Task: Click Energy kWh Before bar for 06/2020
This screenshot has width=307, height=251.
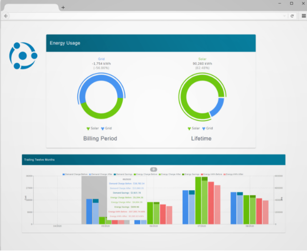Action: click(x=163, y=214)
